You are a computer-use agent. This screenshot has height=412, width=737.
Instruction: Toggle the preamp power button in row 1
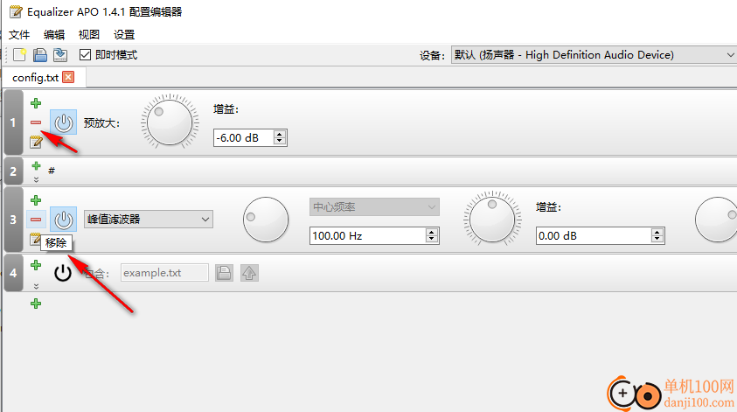coord(64,122)
